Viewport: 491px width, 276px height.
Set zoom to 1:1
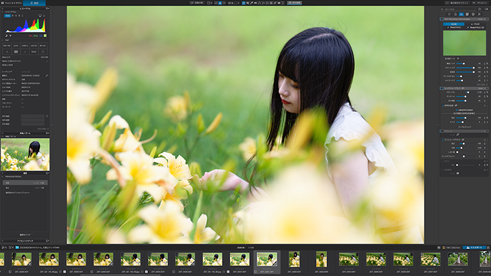(x=224, y=3)
